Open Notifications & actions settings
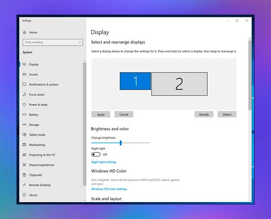This screenshot has width=271, height=219. [x=44, y=84]
